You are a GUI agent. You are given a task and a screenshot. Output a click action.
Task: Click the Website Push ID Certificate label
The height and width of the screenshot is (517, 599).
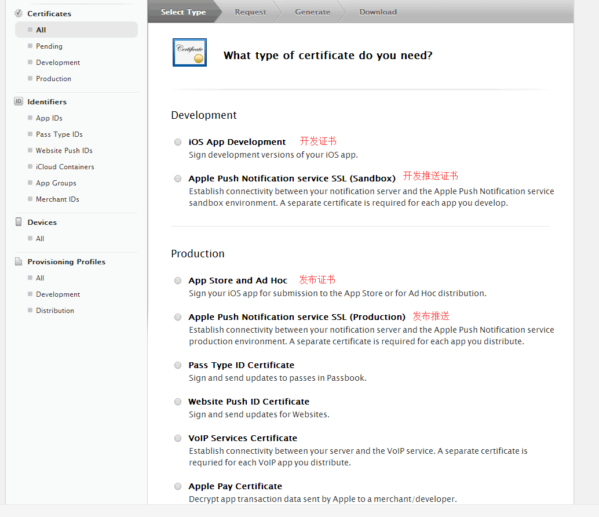pos(249,401)
